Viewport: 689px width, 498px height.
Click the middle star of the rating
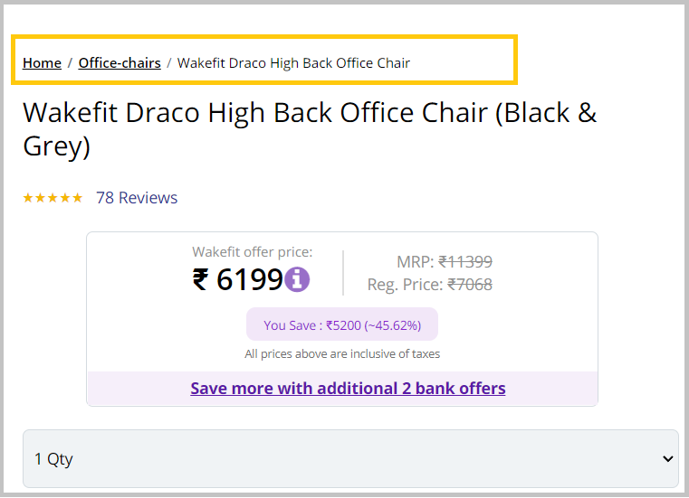(x=53, y=198)
